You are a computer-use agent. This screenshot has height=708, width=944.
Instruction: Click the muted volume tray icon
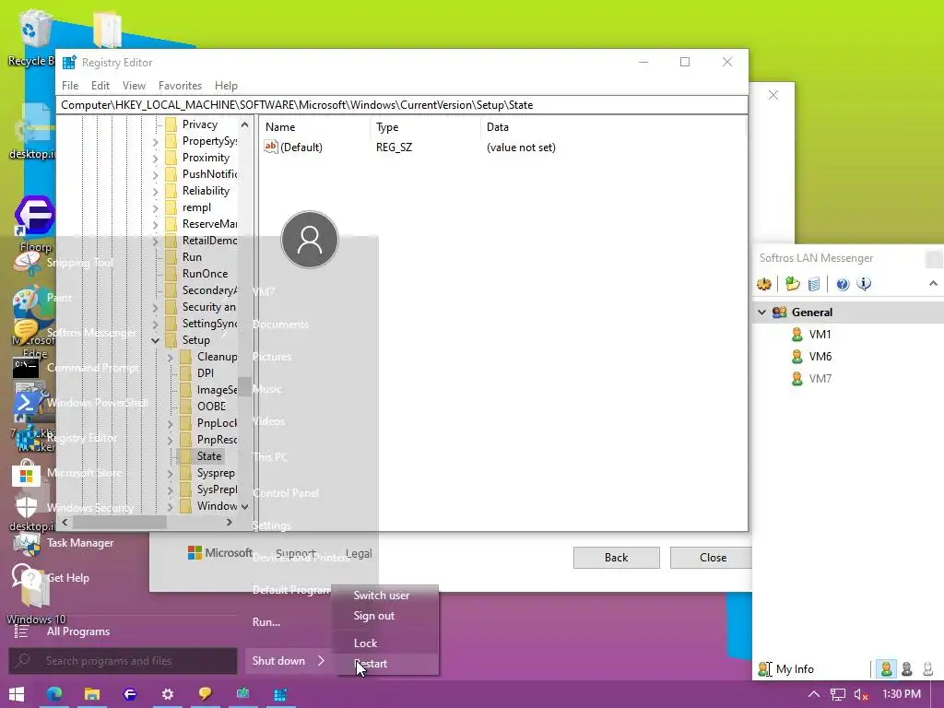[861, 694]
